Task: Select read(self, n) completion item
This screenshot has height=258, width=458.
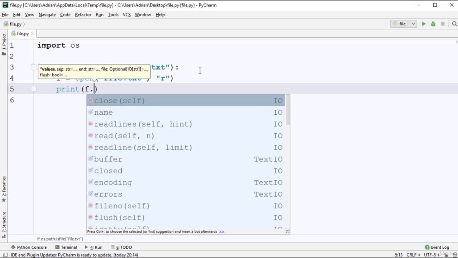Action: (186, 136)
